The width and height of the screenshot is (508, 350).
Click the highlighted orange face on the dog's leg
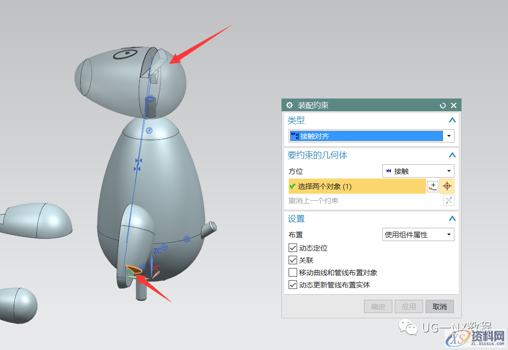(135, 269)
